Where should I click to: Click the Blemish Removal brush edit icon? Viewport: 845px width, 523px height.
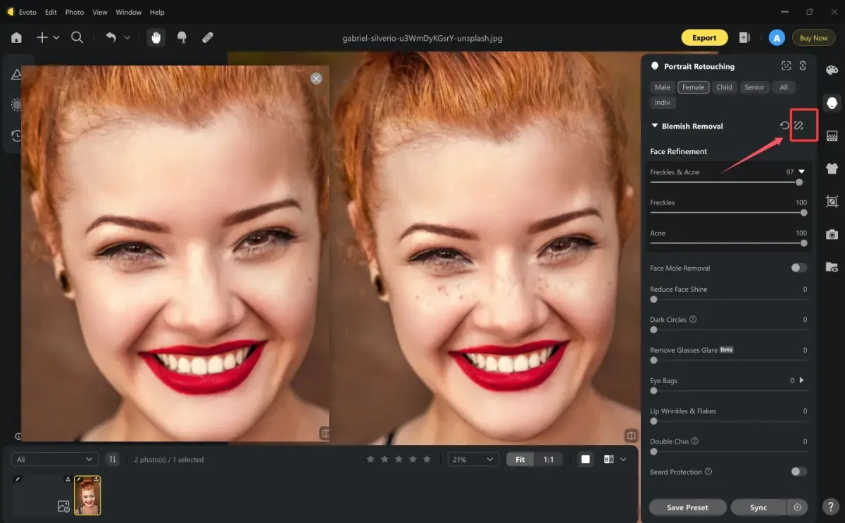(x=799, y=126)
